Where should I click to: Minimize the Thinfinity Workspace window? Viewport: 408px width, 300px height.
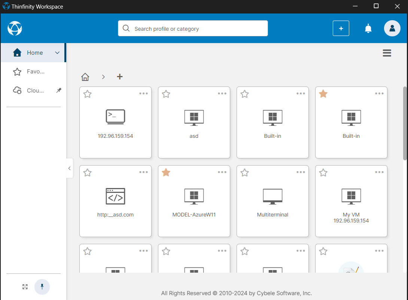(x=355, y=6)
